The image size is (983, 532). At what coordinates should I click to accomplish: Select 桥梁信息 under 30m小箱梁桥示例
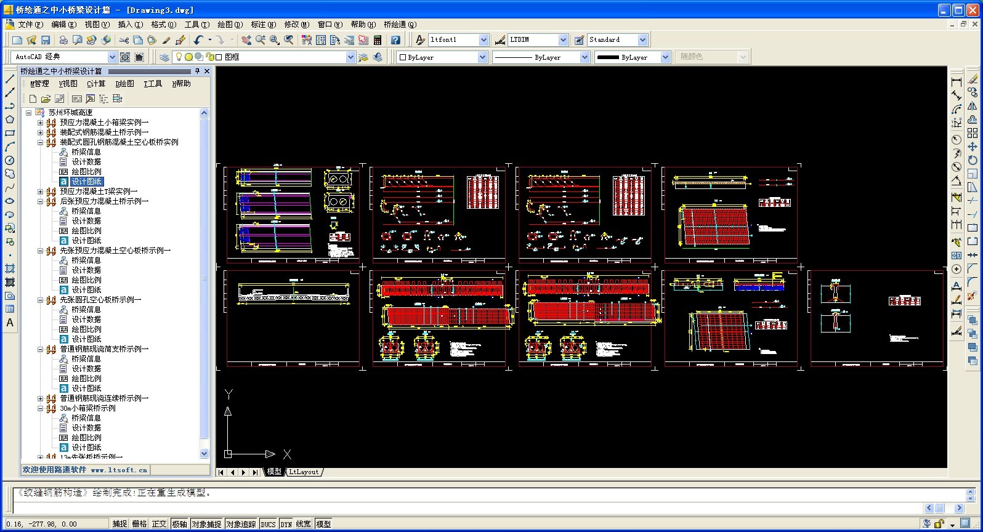click(86, 418)
